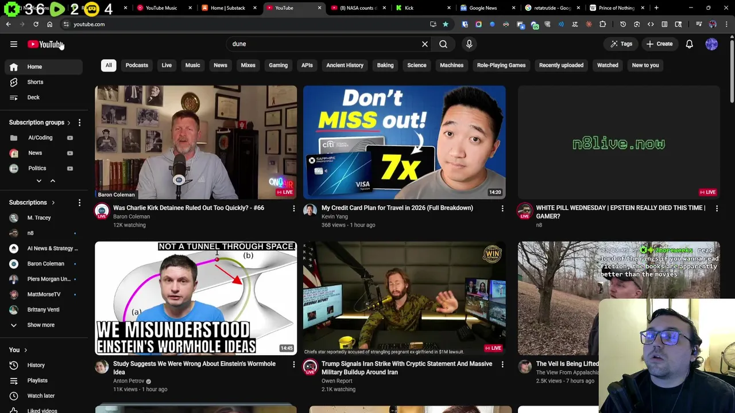
Task: Click the dune search input field
Action: pos(324,44)
